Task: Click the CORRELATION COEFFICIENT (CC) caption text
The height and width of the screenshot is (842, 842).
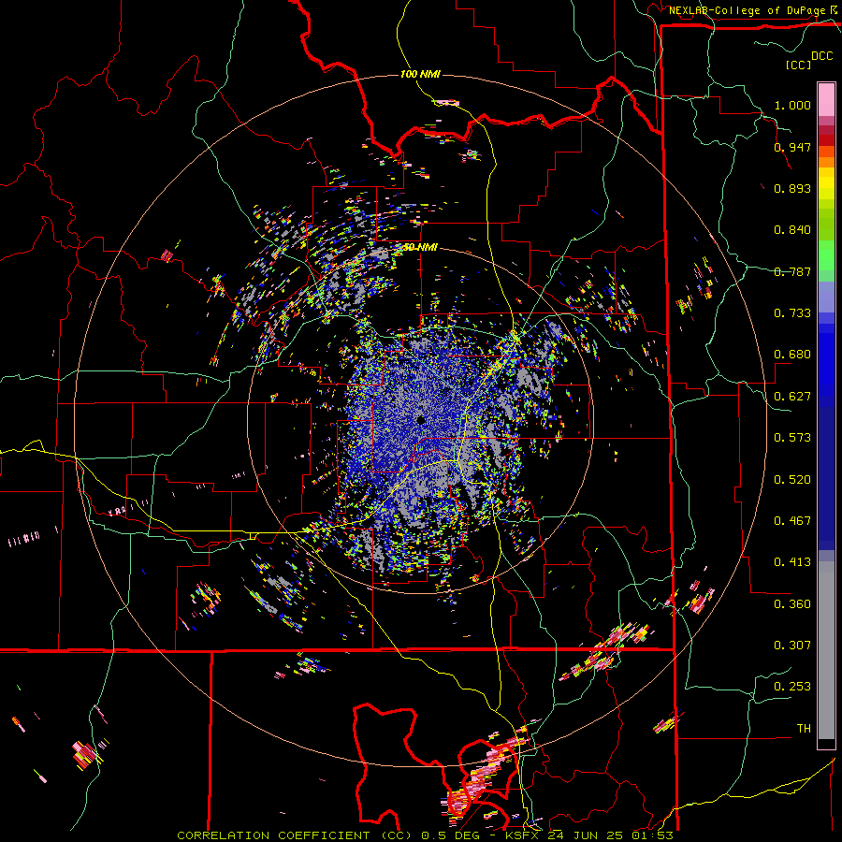Action: click(x=295, y=835)
